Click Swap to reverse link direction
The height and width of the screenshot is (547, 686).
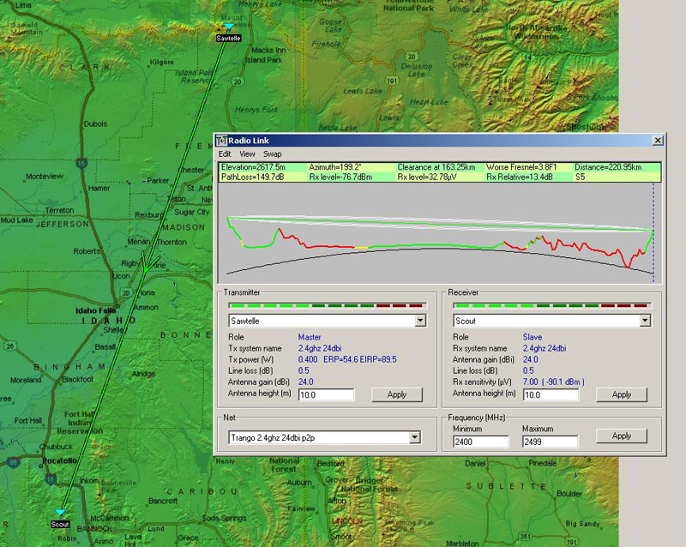point(273,153)
